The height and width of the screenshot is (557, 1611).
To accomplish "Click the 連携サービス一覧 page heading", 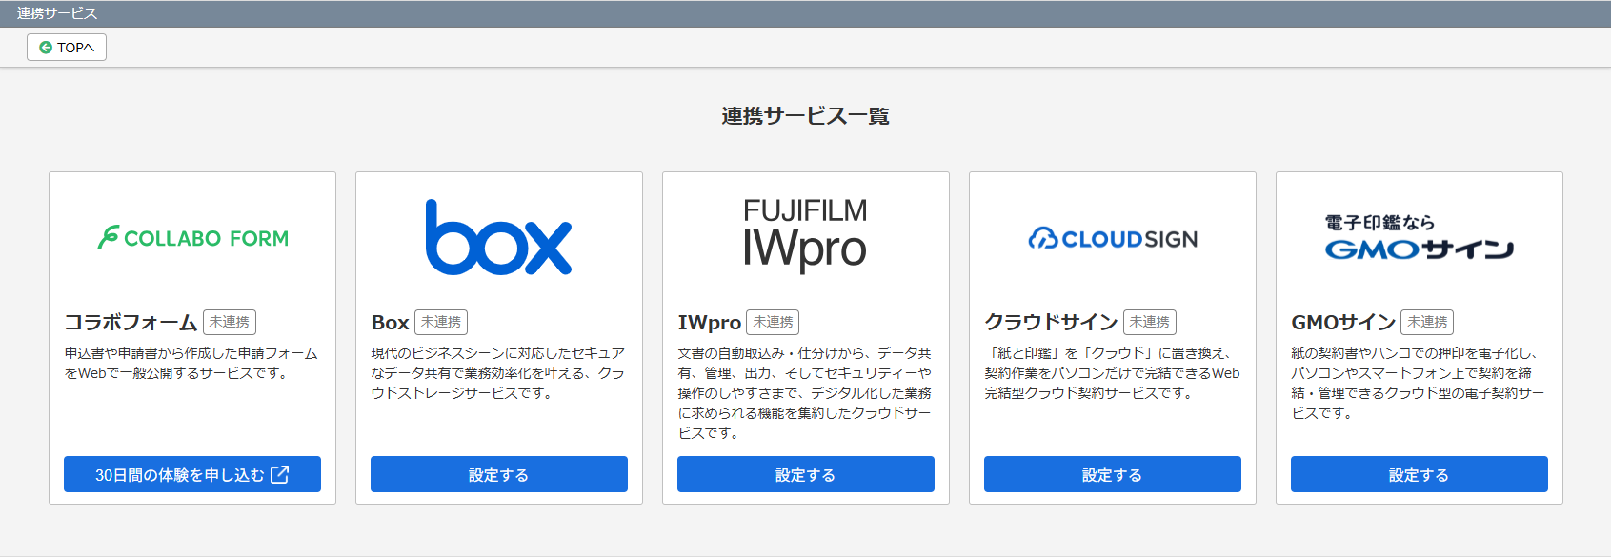I will 806,116.
